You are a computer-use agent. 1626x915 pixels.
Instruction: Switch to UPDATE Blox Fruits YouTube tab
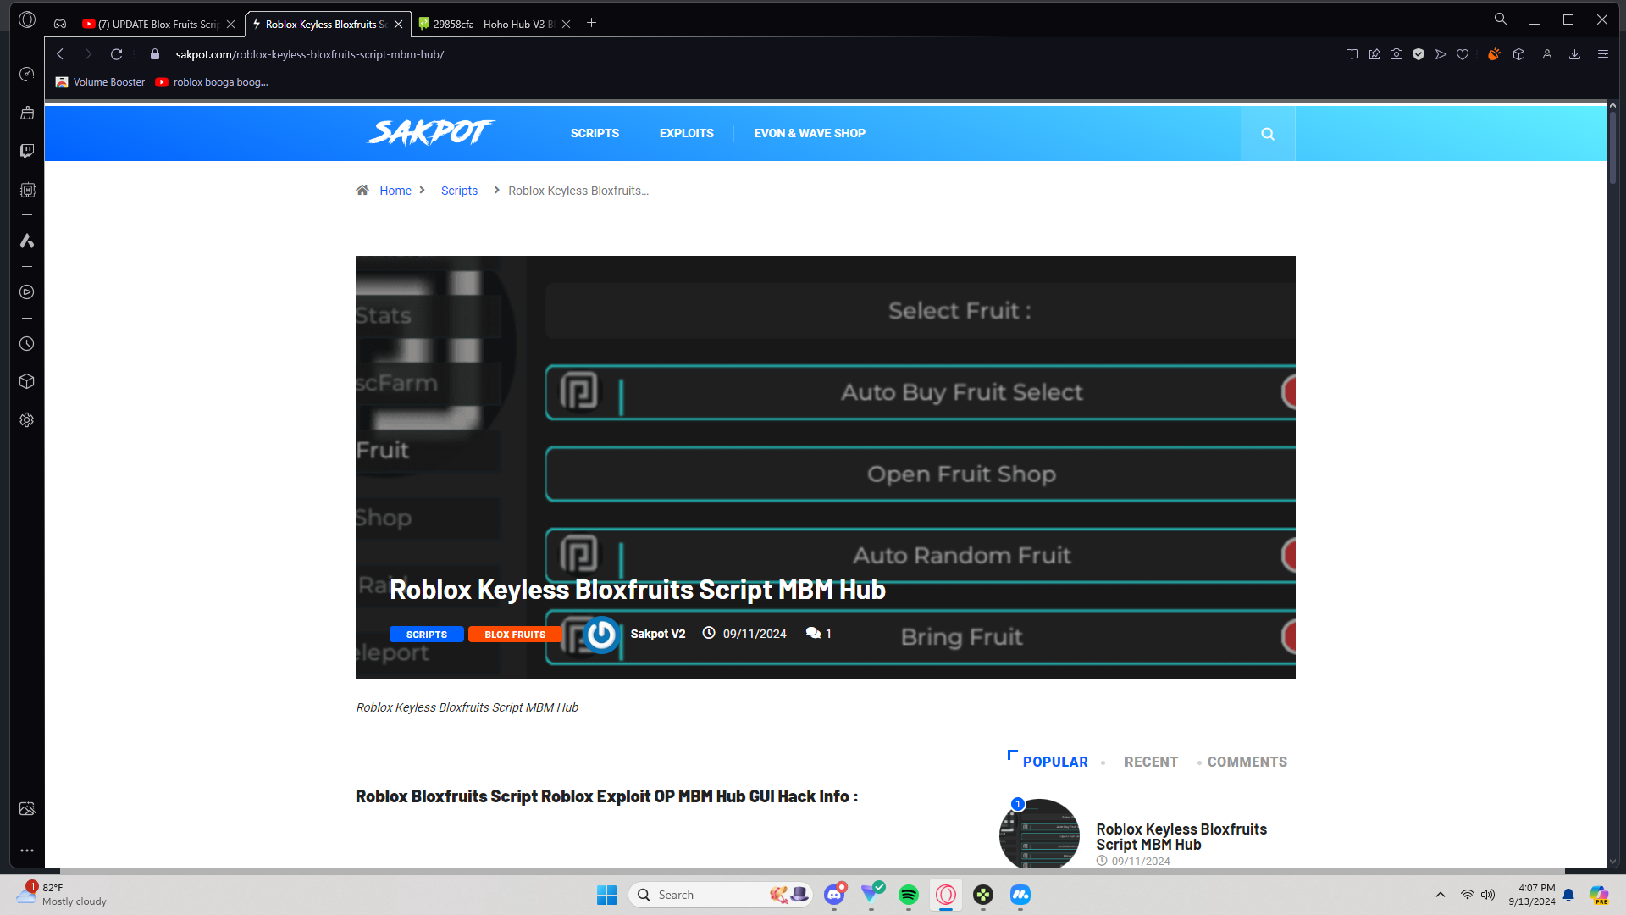click(158, 24)
